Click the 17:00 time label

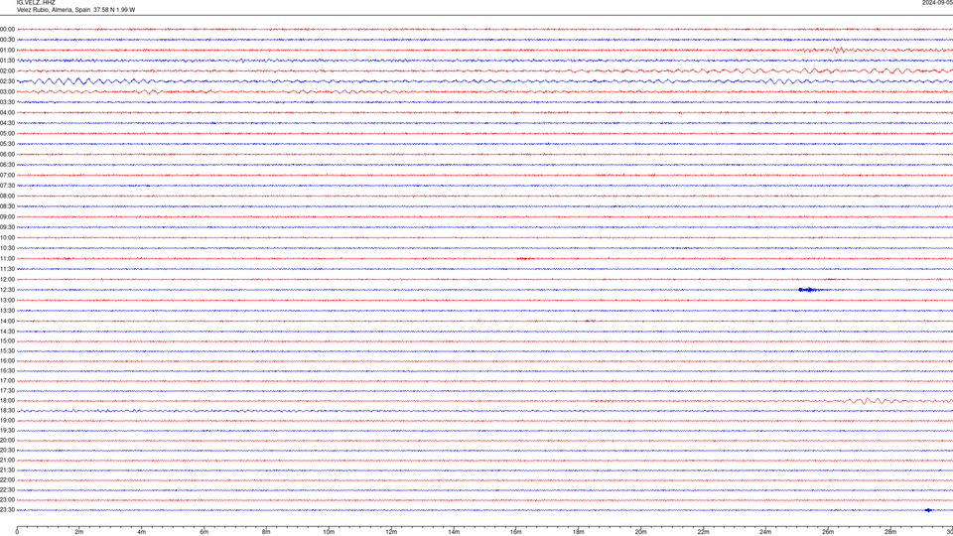click(x=7, y=380)
